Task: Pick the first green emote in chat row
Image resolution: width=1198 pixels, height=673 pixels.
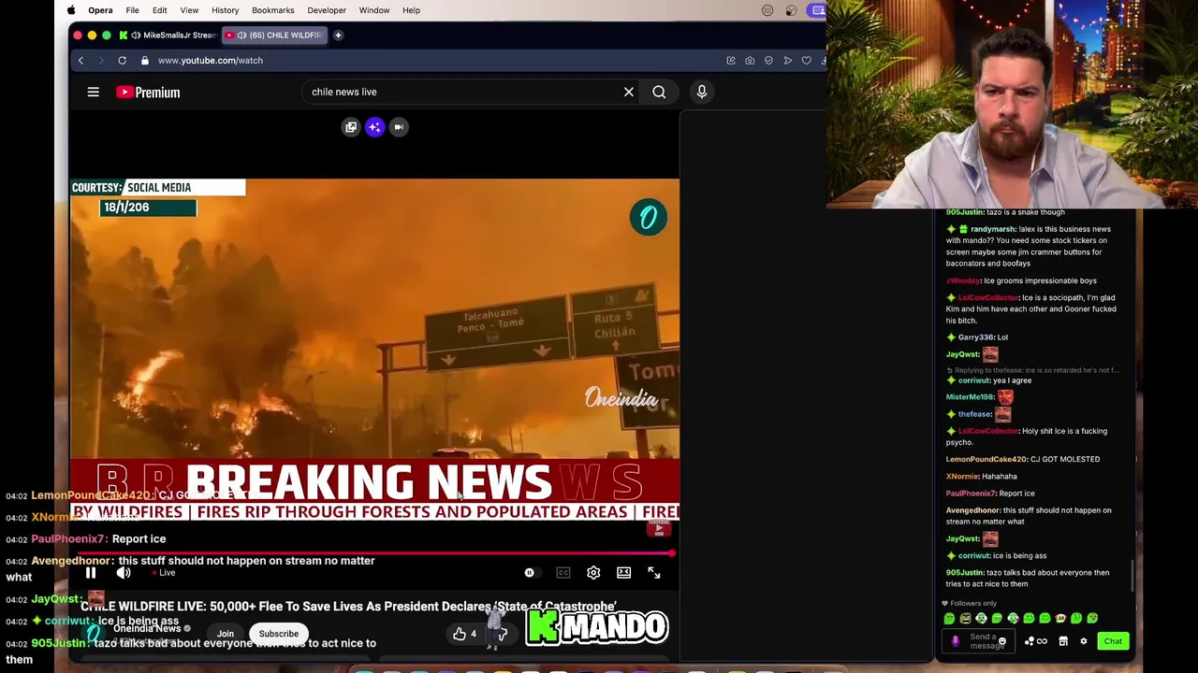Action: tap(949, 619)
